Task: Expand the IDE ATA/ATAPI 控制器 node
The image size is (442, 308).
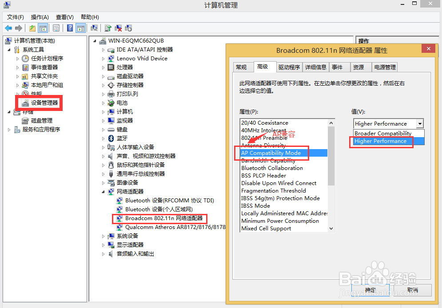Action: 103,50
